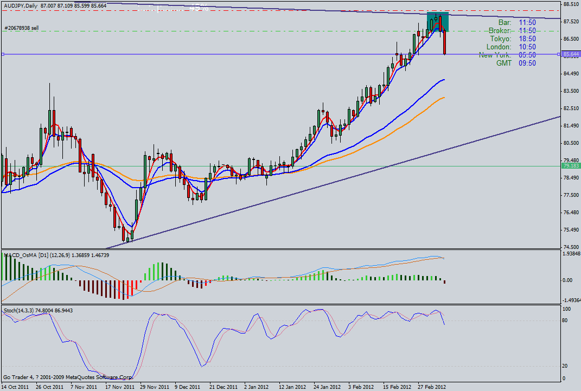Click the 27 Feb 2012 date on the time axis

pyautogui.click(x=432, y=387)
